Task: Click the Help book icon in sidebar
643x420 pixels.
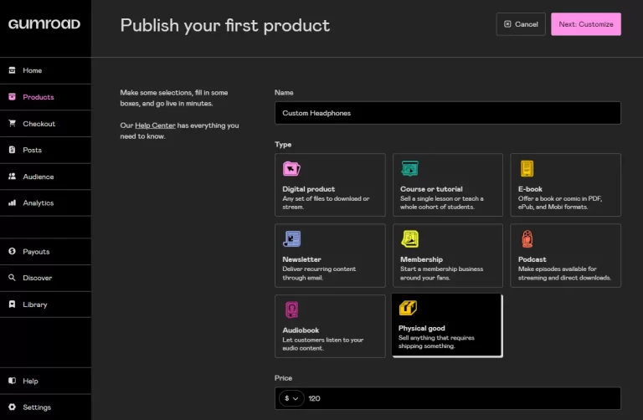Action: click(x=13, y=381)
